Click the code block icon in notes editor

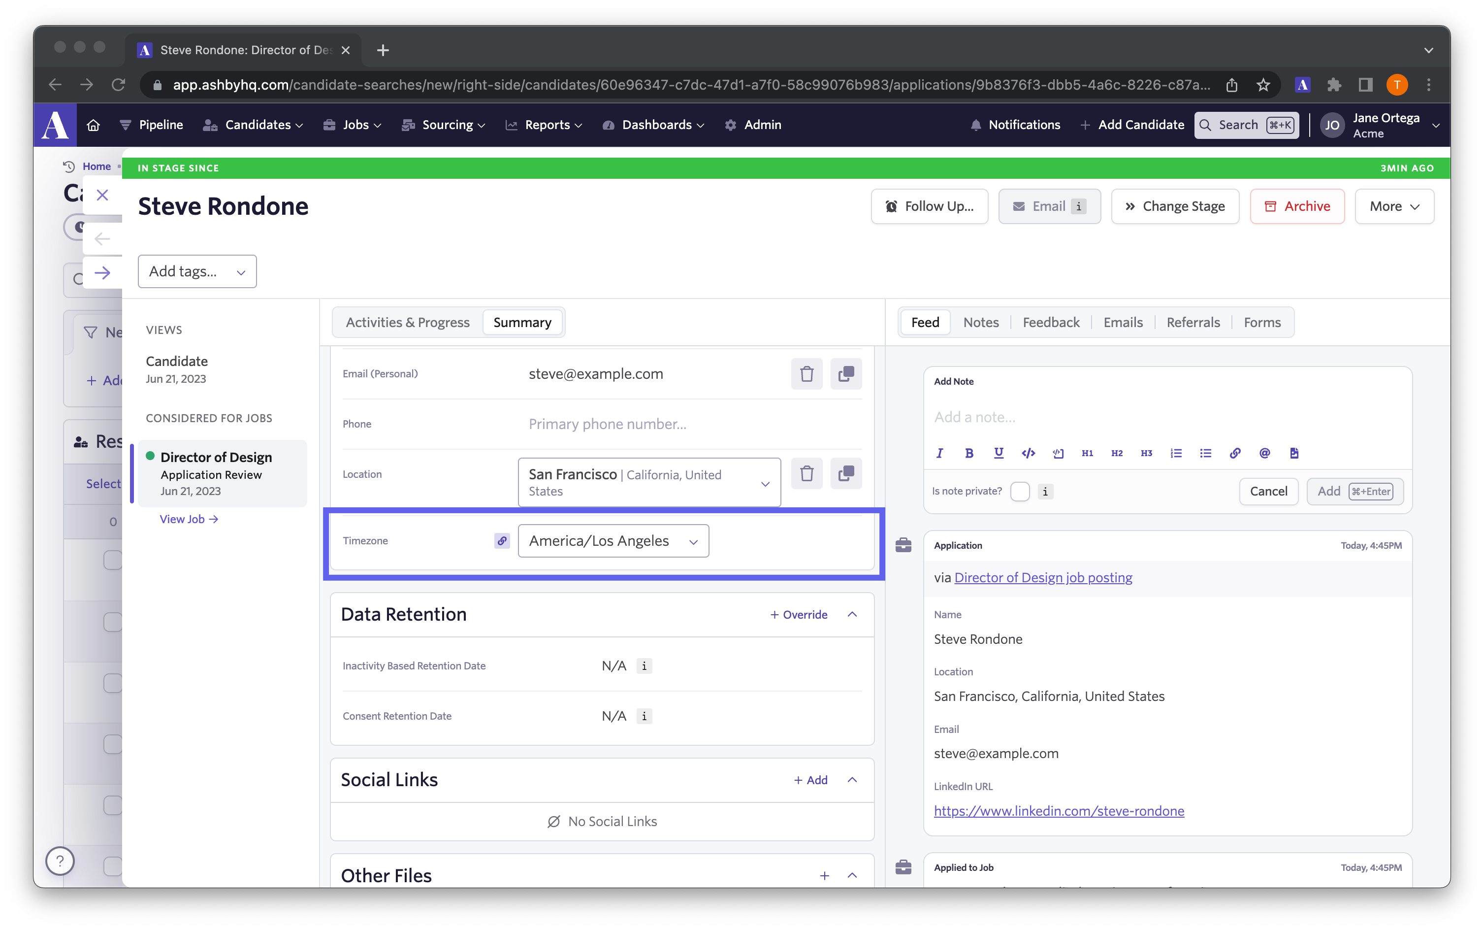tap(1057, 453)
